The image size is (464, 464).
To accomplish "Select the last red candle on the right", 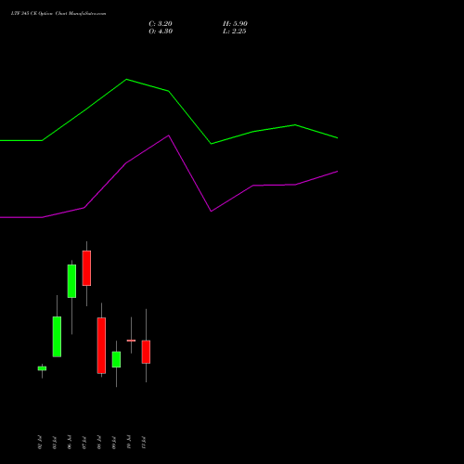I will [x=146, y=352].
